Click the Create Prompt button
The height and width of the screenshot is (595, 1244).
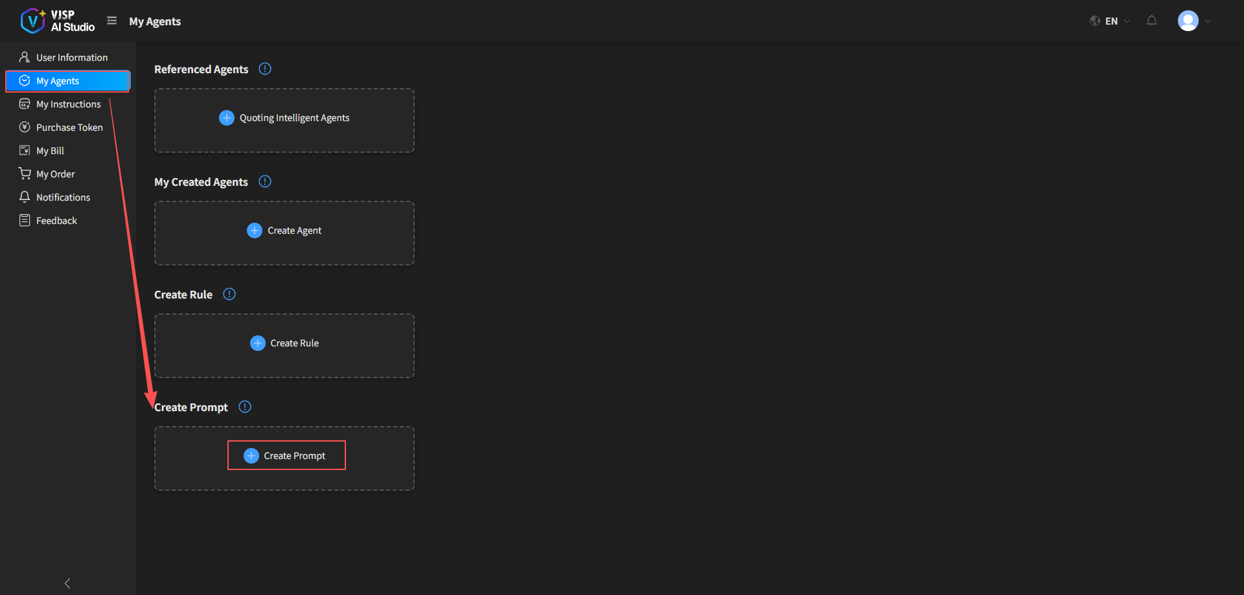click(286, 456)
